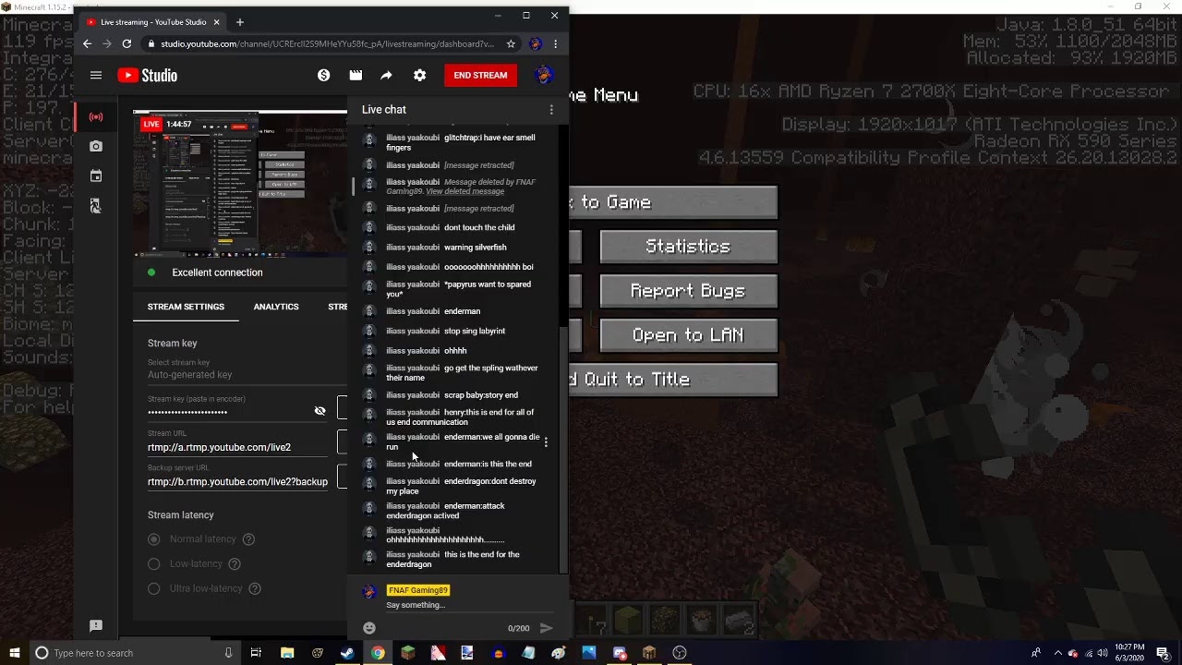Click the Chrome back arrow

(87, 43)
